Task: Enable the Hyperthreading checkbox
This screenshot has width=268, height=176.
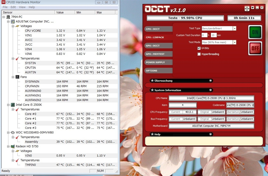Action: click(199, 54)
